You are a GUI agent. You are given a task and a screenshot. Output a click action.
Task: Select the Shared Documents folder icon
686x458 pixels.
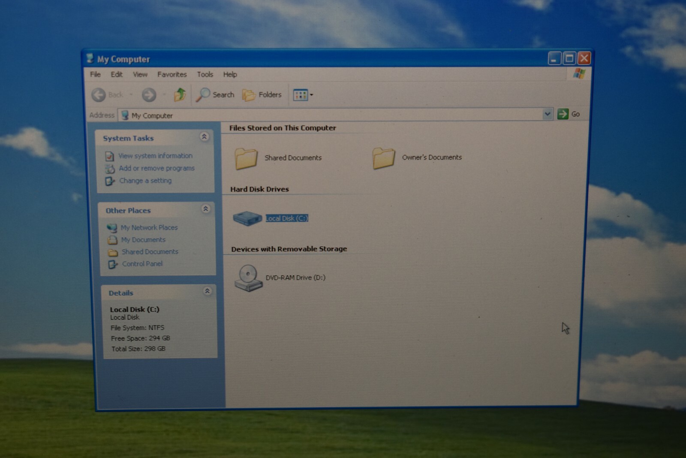click(x=246, y=158)
